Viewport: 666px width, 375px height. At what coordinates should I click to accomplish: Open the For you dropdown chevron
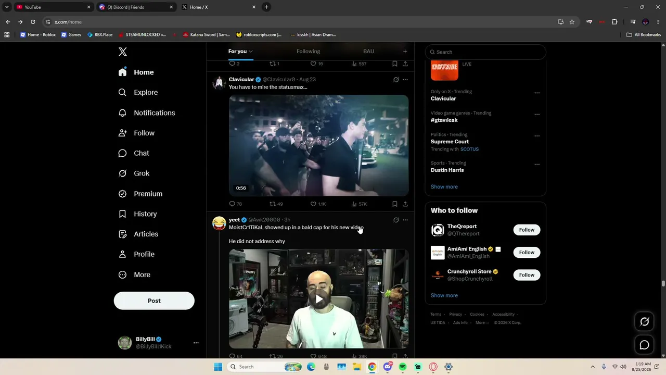click(x=250, y=51)
